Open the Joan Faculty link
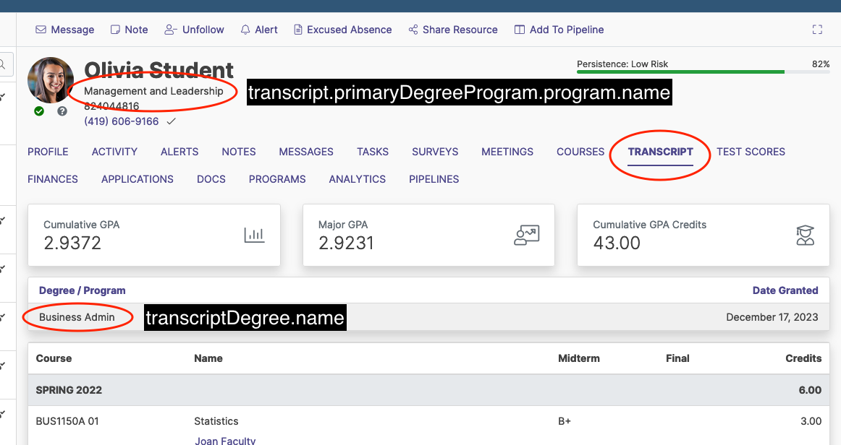This screenshot has height=445, width=841. click(225, 440)
